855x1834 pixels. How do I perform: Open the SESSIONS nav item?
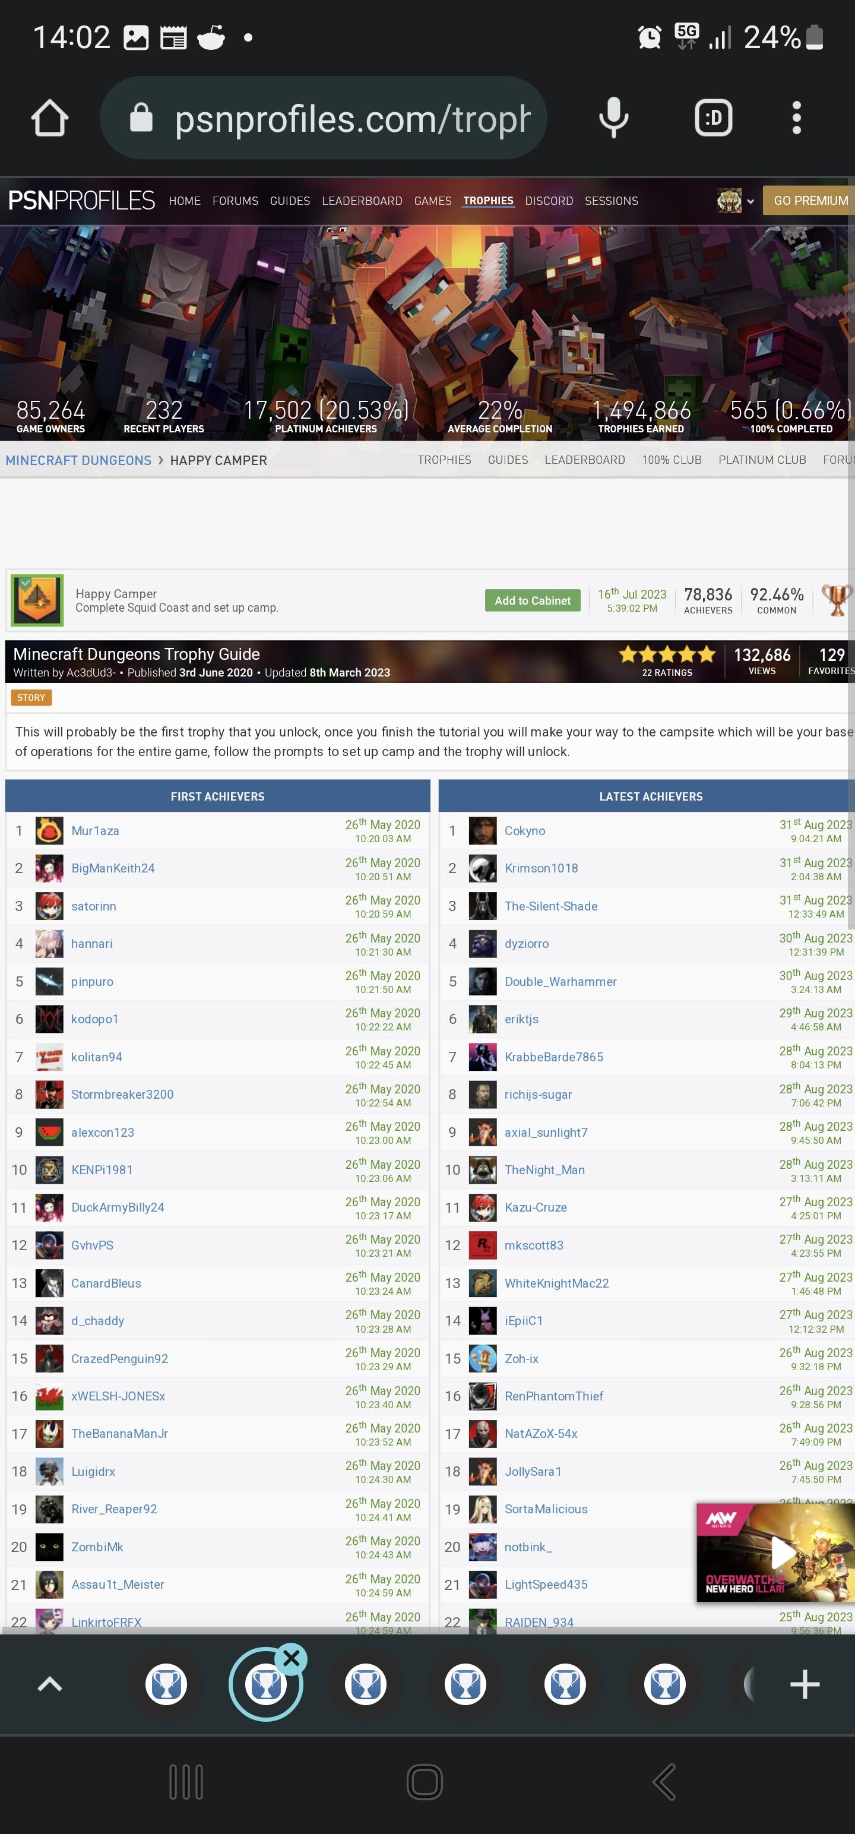point(612,201)
